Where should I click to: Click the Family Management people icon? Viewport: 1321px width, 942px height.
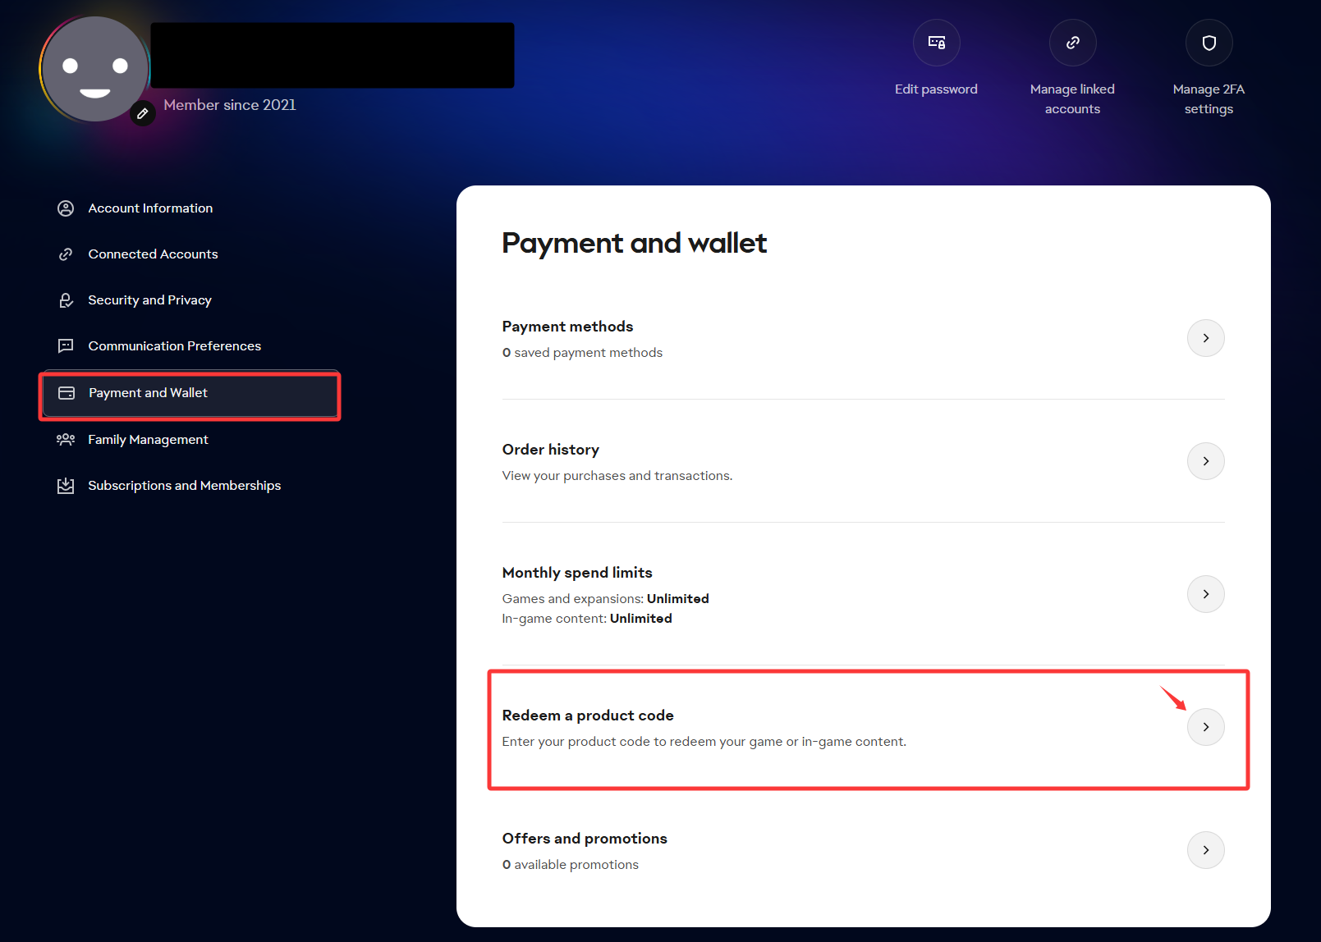(x=66, y=440)
